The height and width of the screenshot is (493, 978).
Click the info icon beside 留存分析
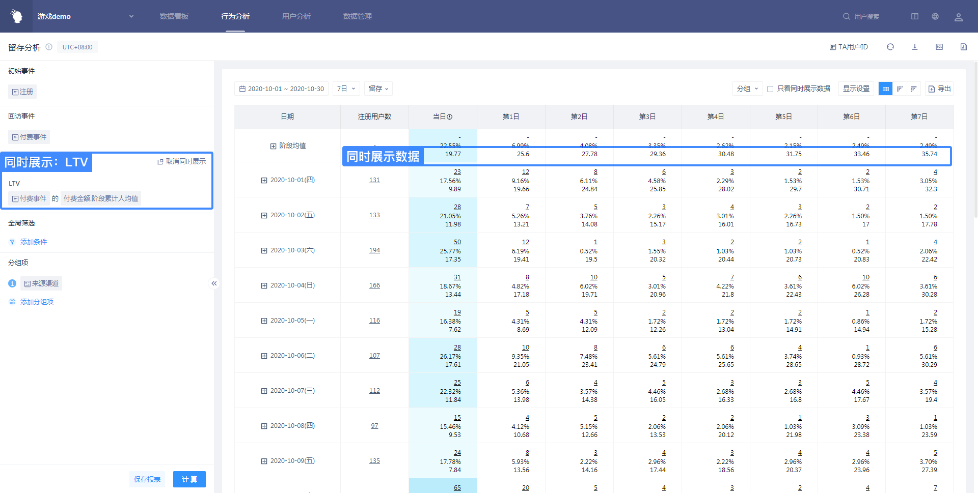49,47
